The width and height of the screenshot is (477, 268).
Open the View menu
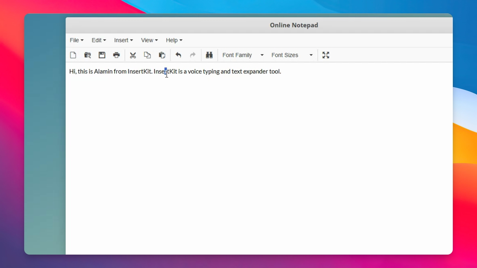pyautogui.click(x=149, y=40)
